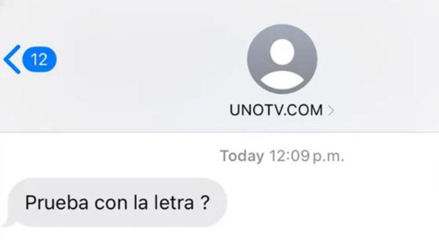Select the message 'Prueba con la letra ?'
The image size is (439, 240).
point(117,203)
